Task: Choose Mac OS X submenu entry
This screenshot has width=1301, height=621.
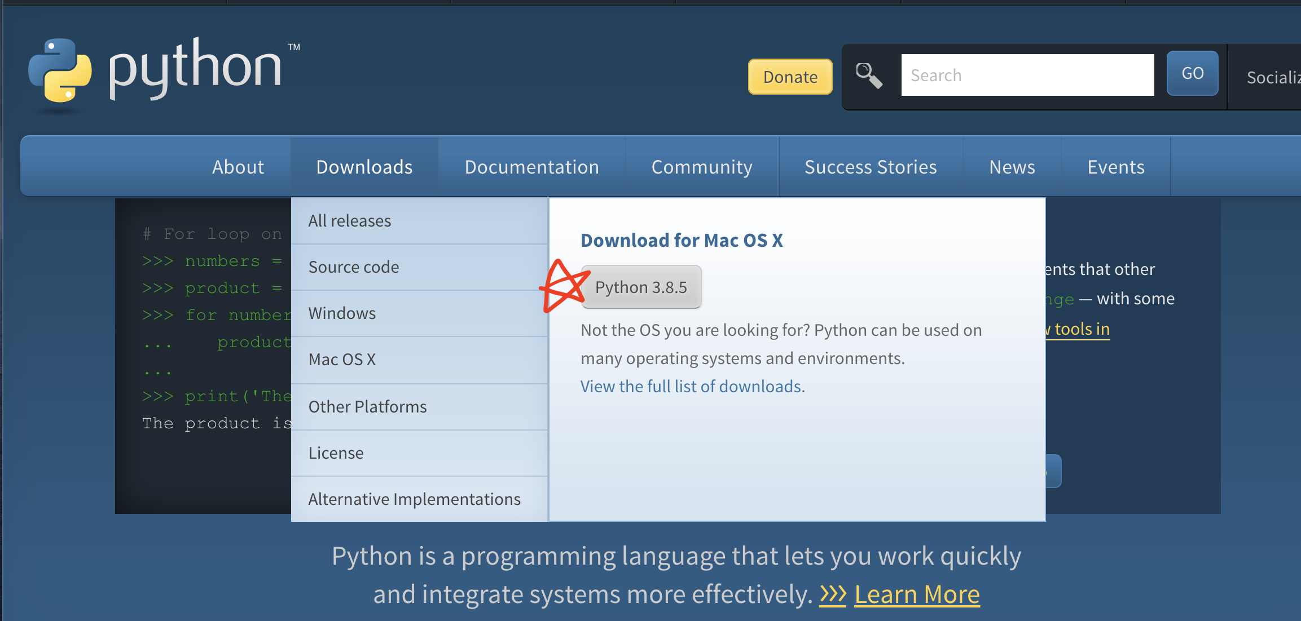Action: [342, 360]
